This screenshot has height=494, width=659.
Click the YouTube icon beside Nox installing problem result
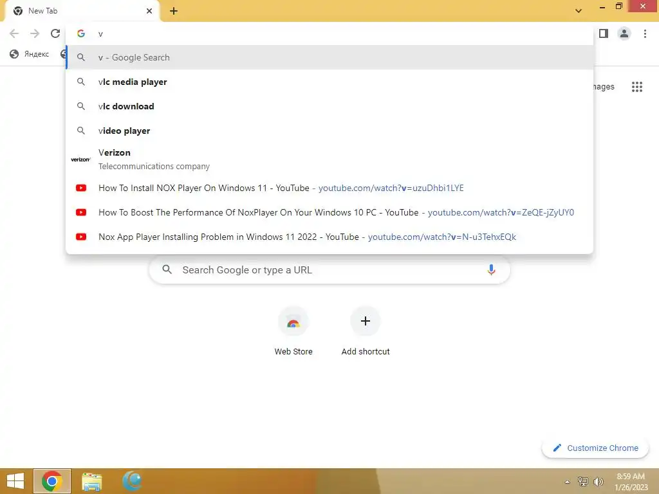[81, 237]
